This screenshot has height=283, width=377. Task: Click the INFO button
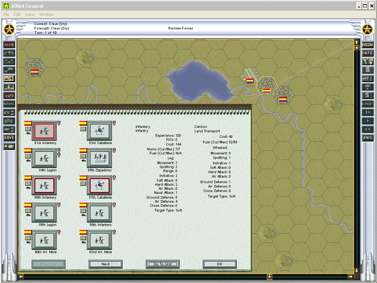(367, 53)
